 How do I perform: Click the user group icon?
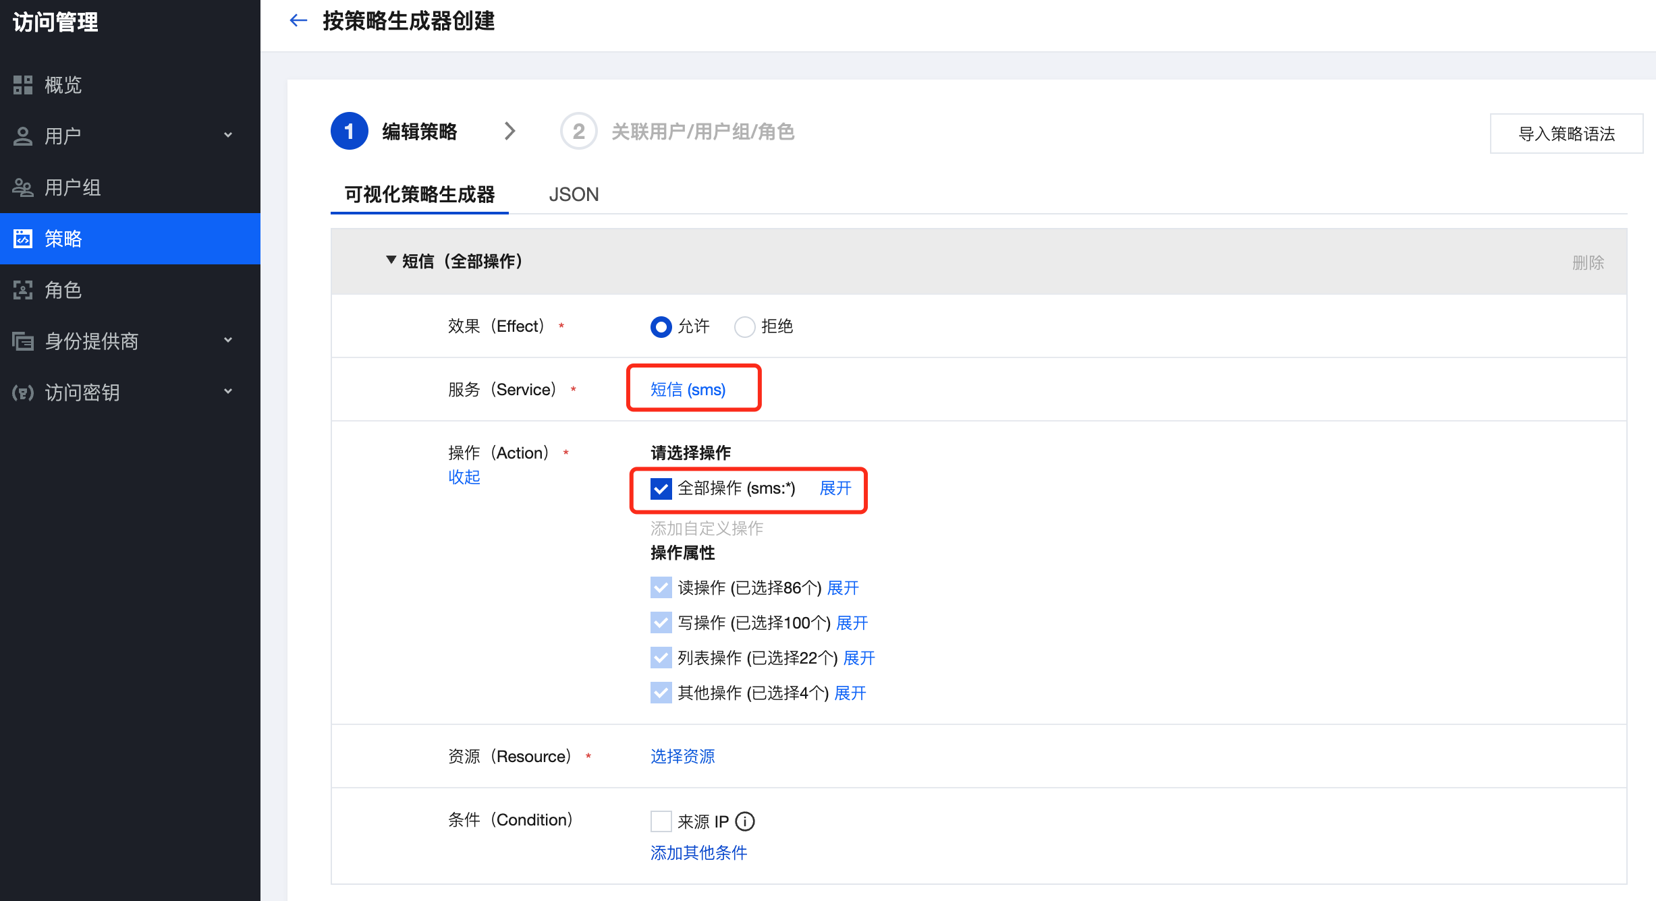23,187
